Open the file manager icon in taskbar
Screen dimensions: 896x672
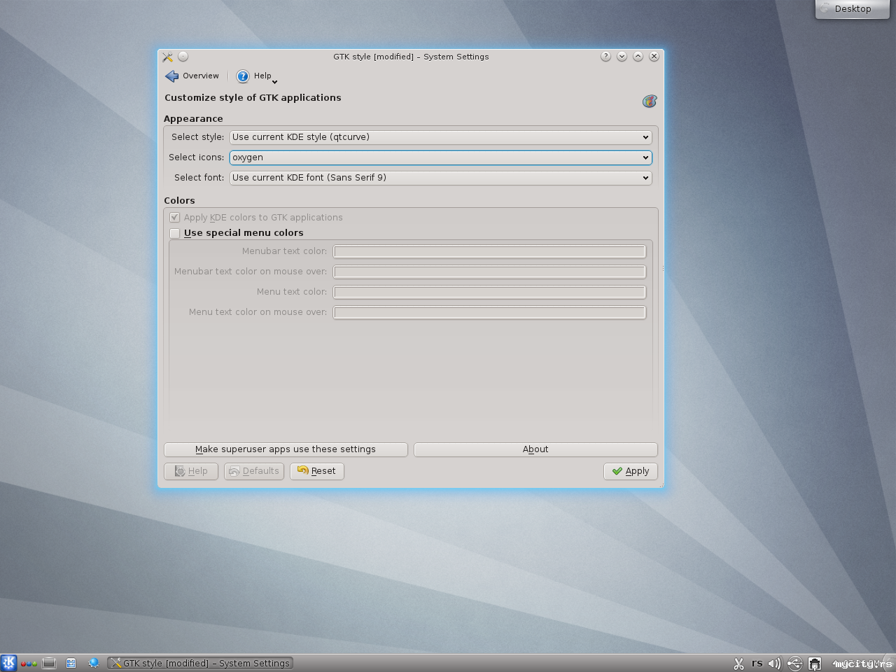[x=71, y=663]
